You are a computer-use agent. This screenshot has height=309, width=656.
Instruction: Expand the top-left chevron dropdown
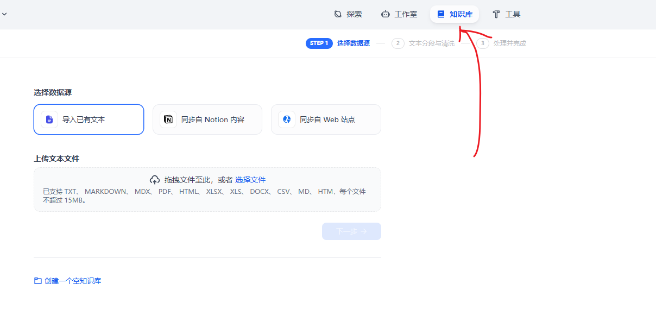point(4,14)
